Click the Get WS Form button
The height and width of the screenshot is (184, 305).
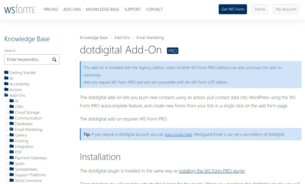coord(233,9)
